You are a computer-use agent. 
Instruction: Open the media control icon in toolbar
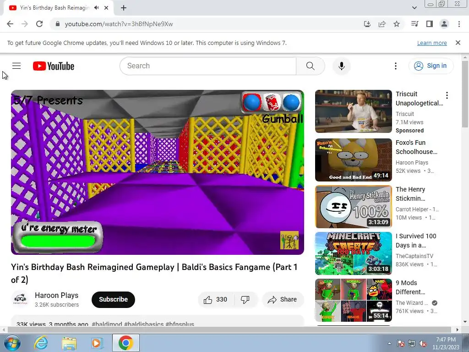(414, 24)
